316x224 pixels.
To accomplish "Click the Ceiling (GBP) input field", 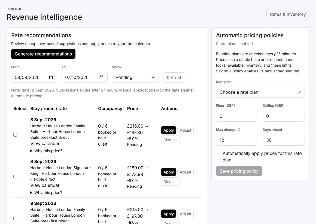I will (x=284, y=116).
